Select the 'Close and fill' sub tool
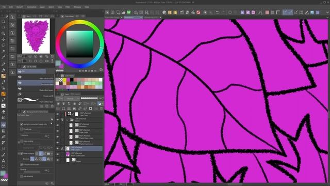The width and height of the screenshot is (330, 186). point(36,95)
